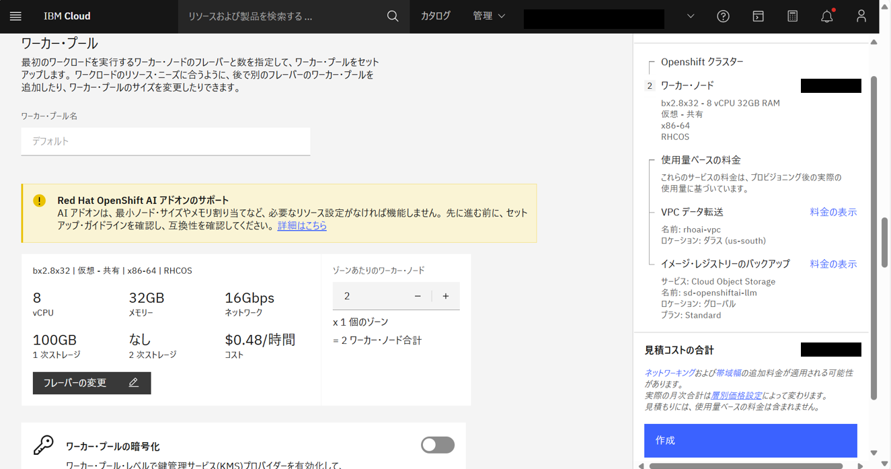The height and width of the screenshot is (469, 891).
Task: Decrease worker nodes with minus button
Action: [x=418, y=296]
